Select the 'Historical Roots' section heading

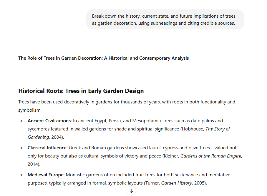point(81,91)
